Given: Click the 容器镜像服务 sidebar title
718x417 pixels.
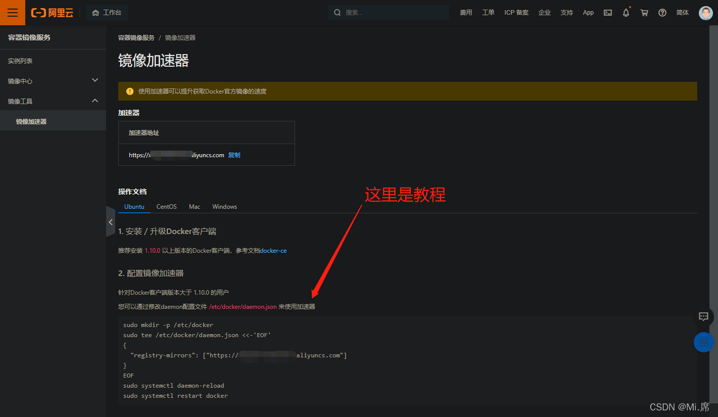Looking at the screenshot, I should (x=29, y=37).
